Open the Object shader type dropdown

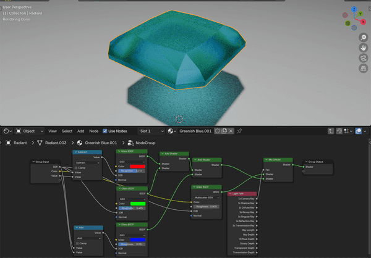point(29,131)
